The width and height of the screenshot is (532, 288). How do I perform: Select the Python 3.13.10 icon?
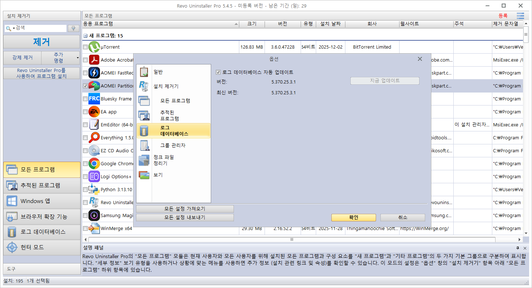pyautogui.click(x=94, y=190)
